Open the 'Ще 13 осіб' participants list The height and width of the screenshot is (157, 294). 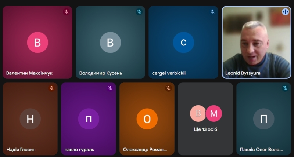point(205,129)
